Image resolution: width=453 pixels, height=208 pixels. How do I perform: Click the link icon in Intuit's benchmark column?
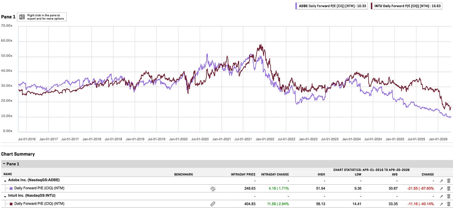213,204
